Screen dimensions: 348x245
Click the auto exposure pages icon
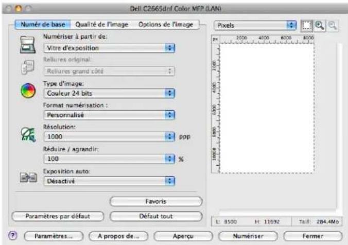[x=28, y=178]
